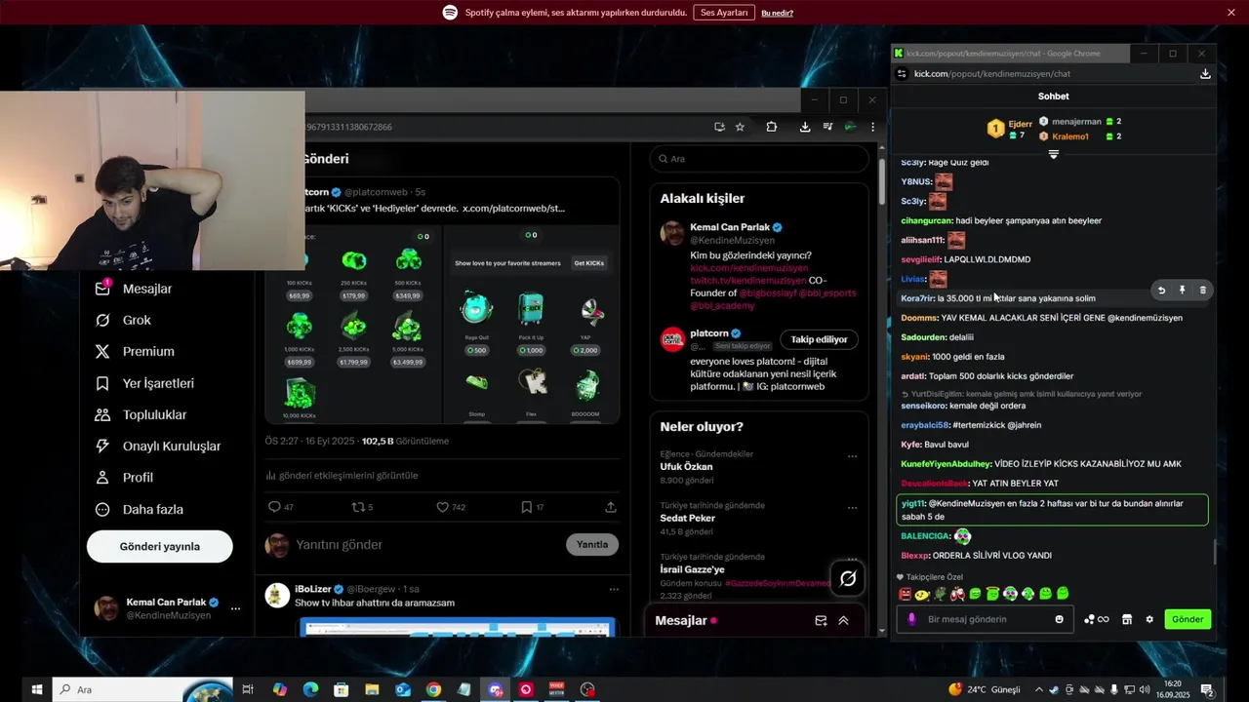1249x702 pixels.
Task: Click the Kick chat scrollbar
Action: click(1215, 553)
